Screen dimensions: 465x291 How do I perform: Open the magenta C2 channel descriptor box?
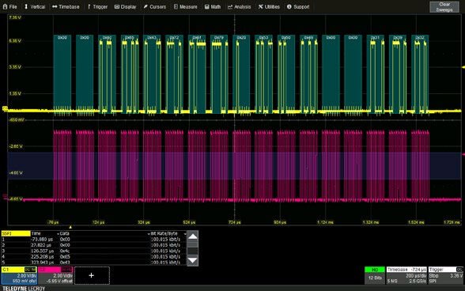[x=55, y=275]
